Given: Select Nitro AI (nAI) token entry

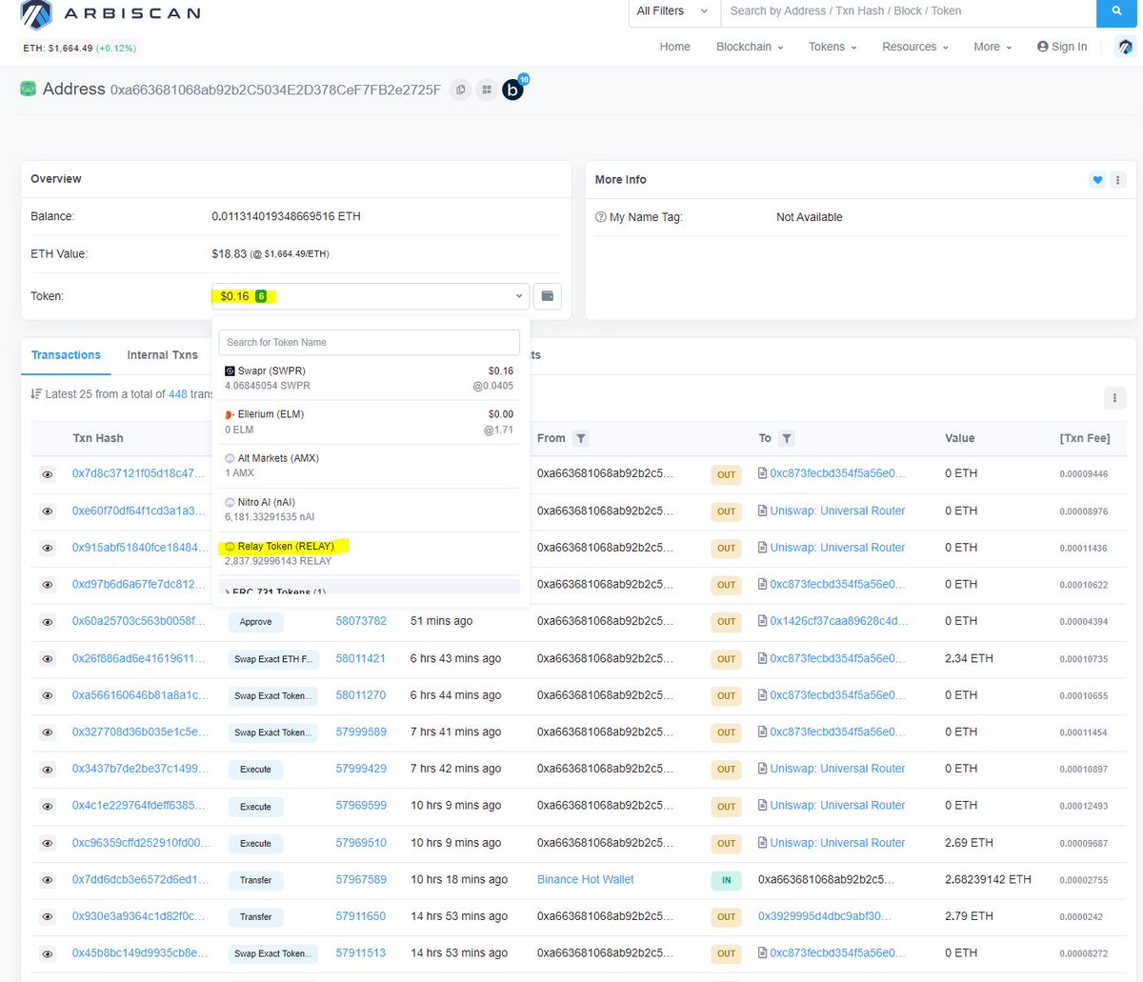Looking at the screenshot, I should click(x=370, y=510).
